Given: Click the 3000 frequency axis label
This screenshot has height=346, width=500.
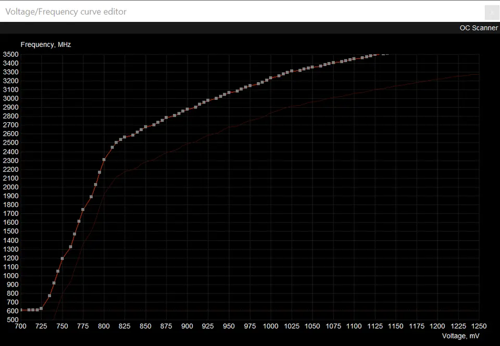Looking at the screenshot, I should click(10, 98).
